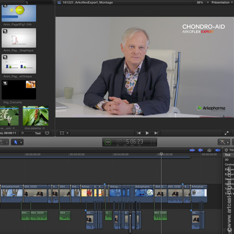Select the white flowers image thumbnail
Viewport: 234px width, 234px height.
(9, 116)
